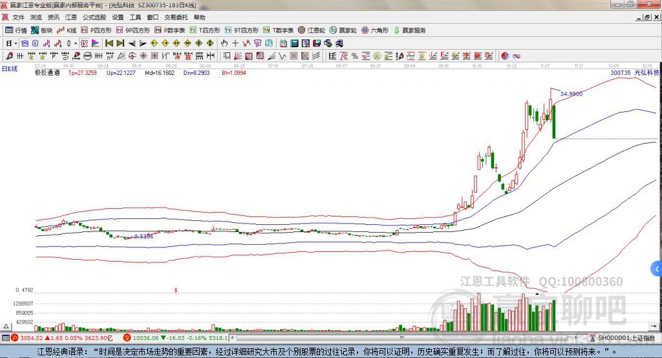
Task: Open the 工具 menu
Action: tap(135, 17)
